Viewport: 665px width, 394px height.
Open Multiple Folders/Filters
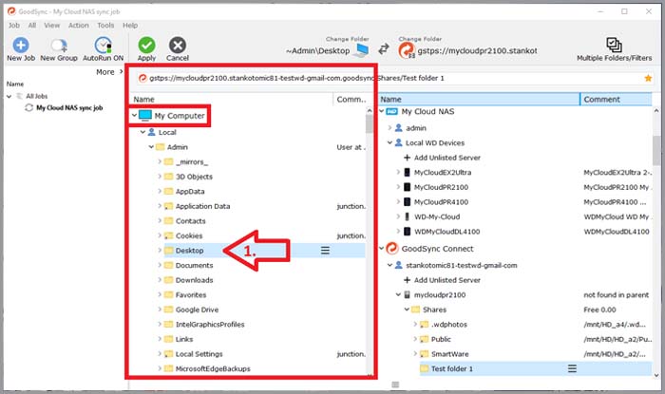pos(613,45)
